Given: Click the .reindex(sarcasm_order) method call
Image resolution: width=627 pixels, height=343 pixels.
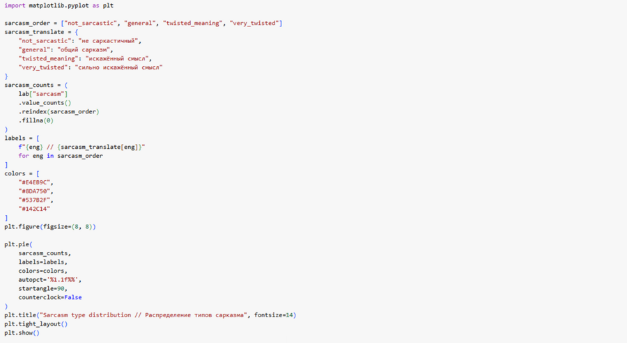Looking at the screenshot, I should tap(59, 111).
